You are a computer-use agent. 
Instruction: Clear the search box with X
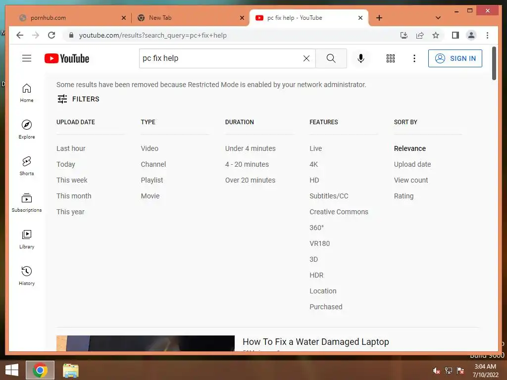click(x=306, y=58)
